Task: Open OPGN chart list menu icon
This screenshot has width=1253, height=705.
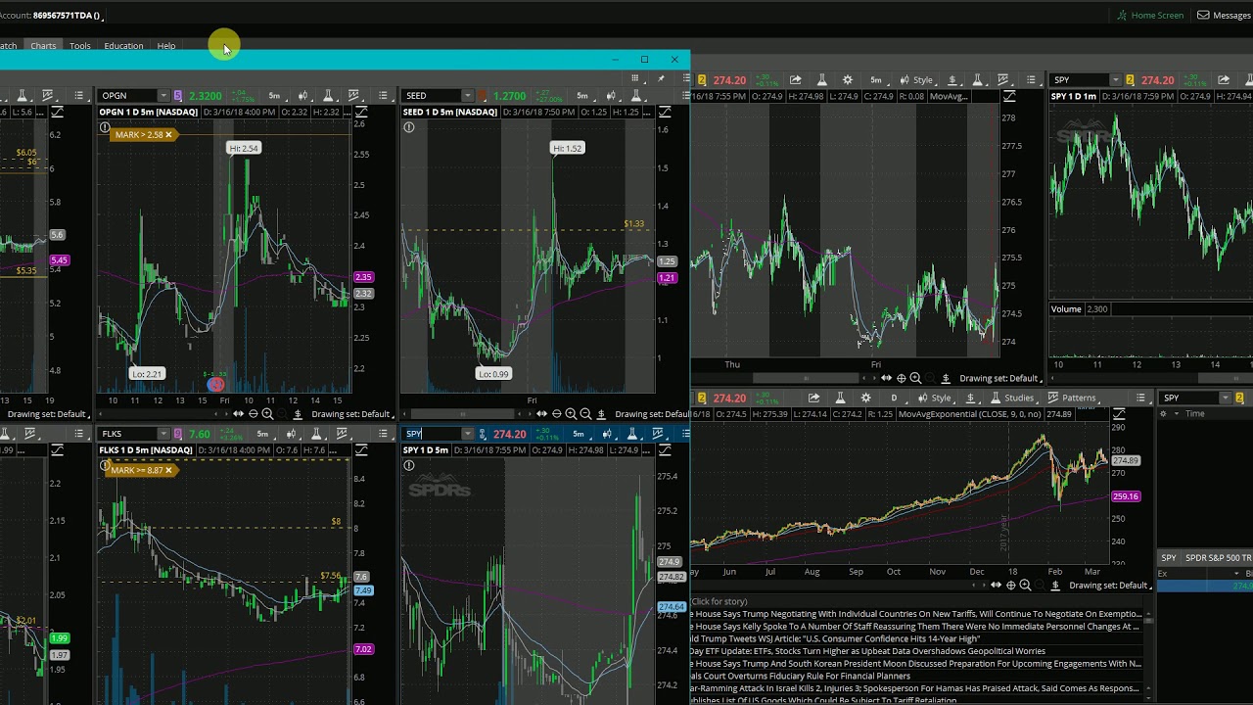Action: point(383,96)
